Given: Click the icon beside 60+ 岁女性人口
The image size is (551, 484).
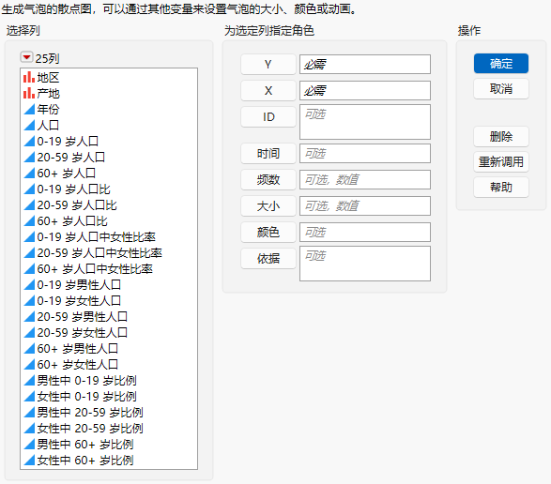Looking at the screenshot, I should [x=29, y=365].
